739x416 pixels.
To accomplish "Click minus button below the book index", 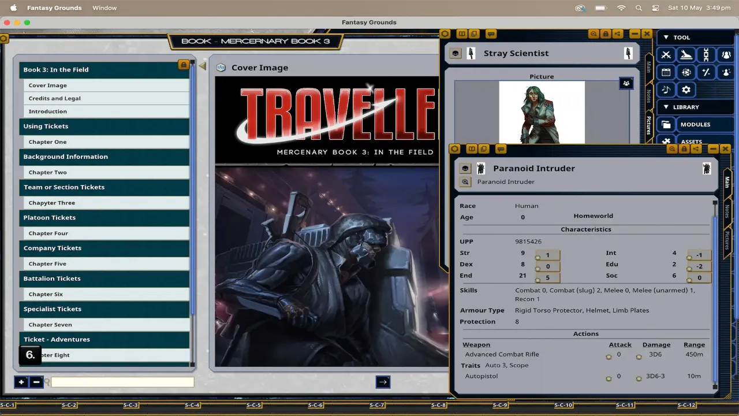I will click(x=36, y=382).
